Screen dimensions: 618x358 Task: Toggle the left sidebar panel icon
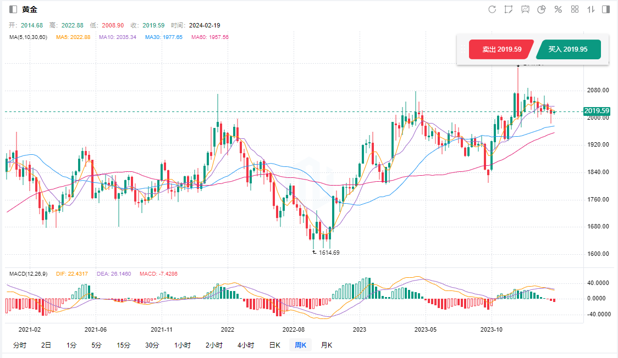[13, 9]
